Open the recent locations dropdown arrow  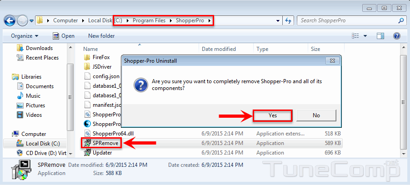[32, 20]
